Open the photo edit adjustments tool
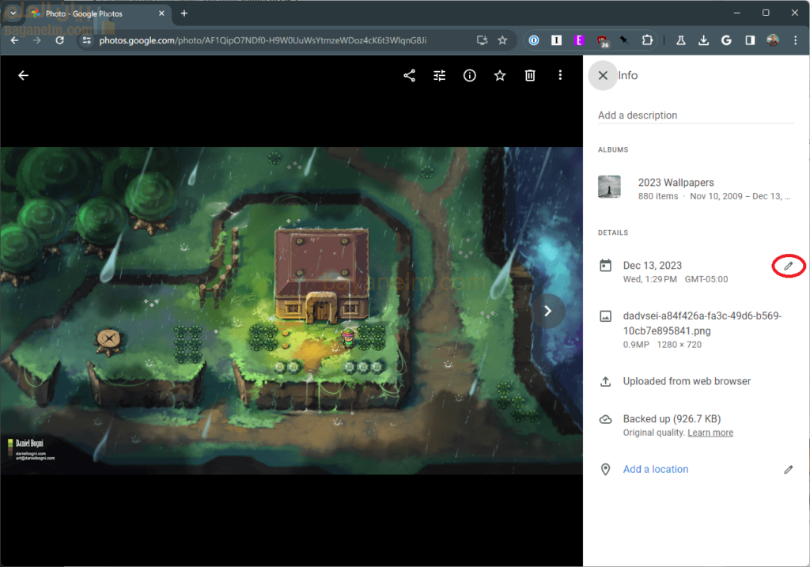810x567 pixels. pyautogui.click(x=440, y=76)
